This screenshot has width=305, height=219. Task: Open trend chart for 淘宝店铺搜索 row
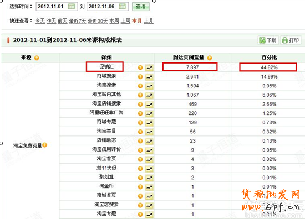[149, 105]
